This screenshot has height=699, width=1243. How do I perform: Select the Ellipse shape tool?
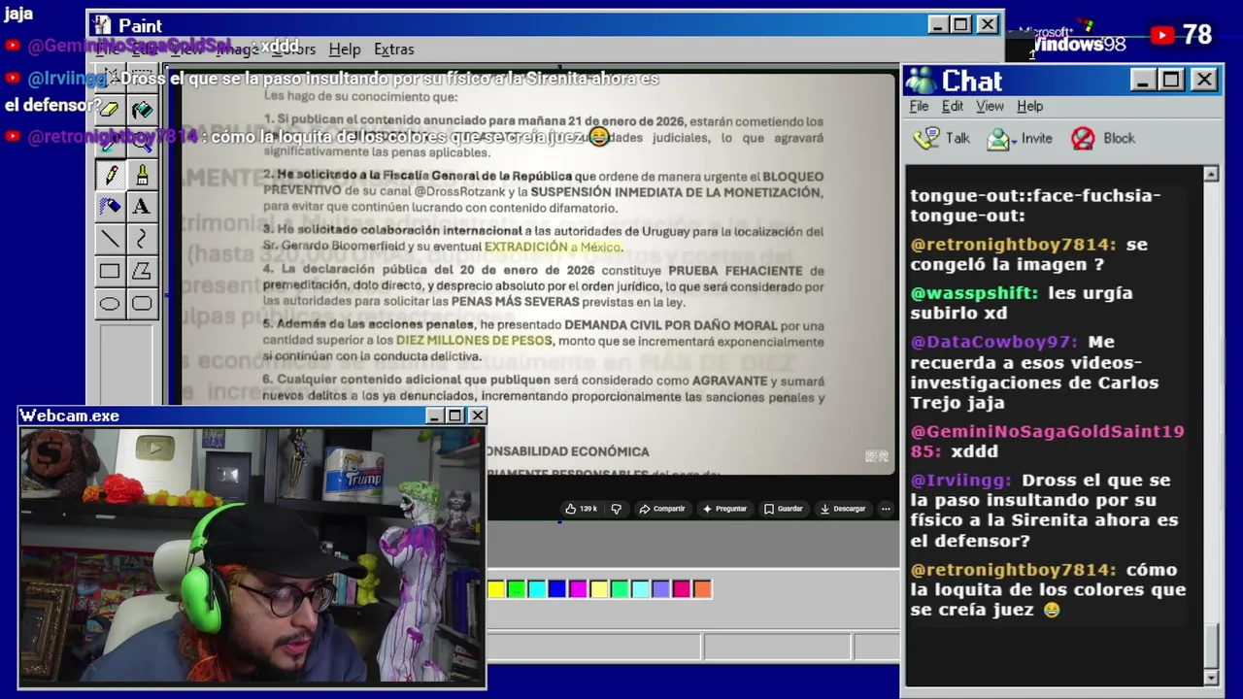point(110,304)
